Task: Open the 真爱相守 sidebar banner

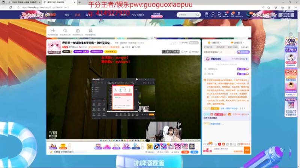Action: pos(291,57)
